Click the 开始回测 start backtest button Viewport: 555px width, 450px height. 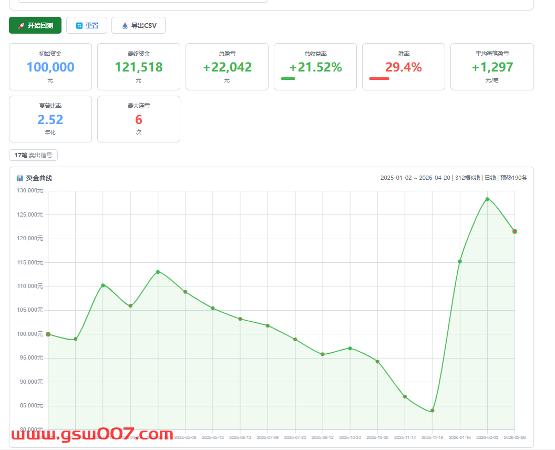pos(35,25)
